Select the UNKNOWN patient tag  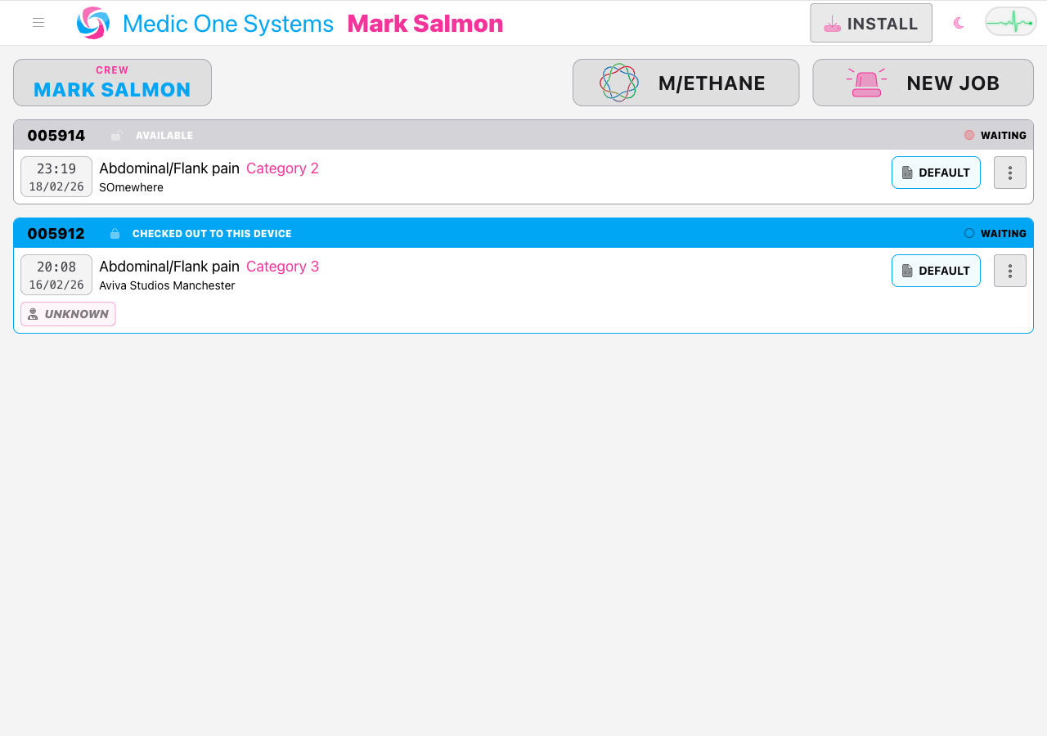(x=68, y=314)
